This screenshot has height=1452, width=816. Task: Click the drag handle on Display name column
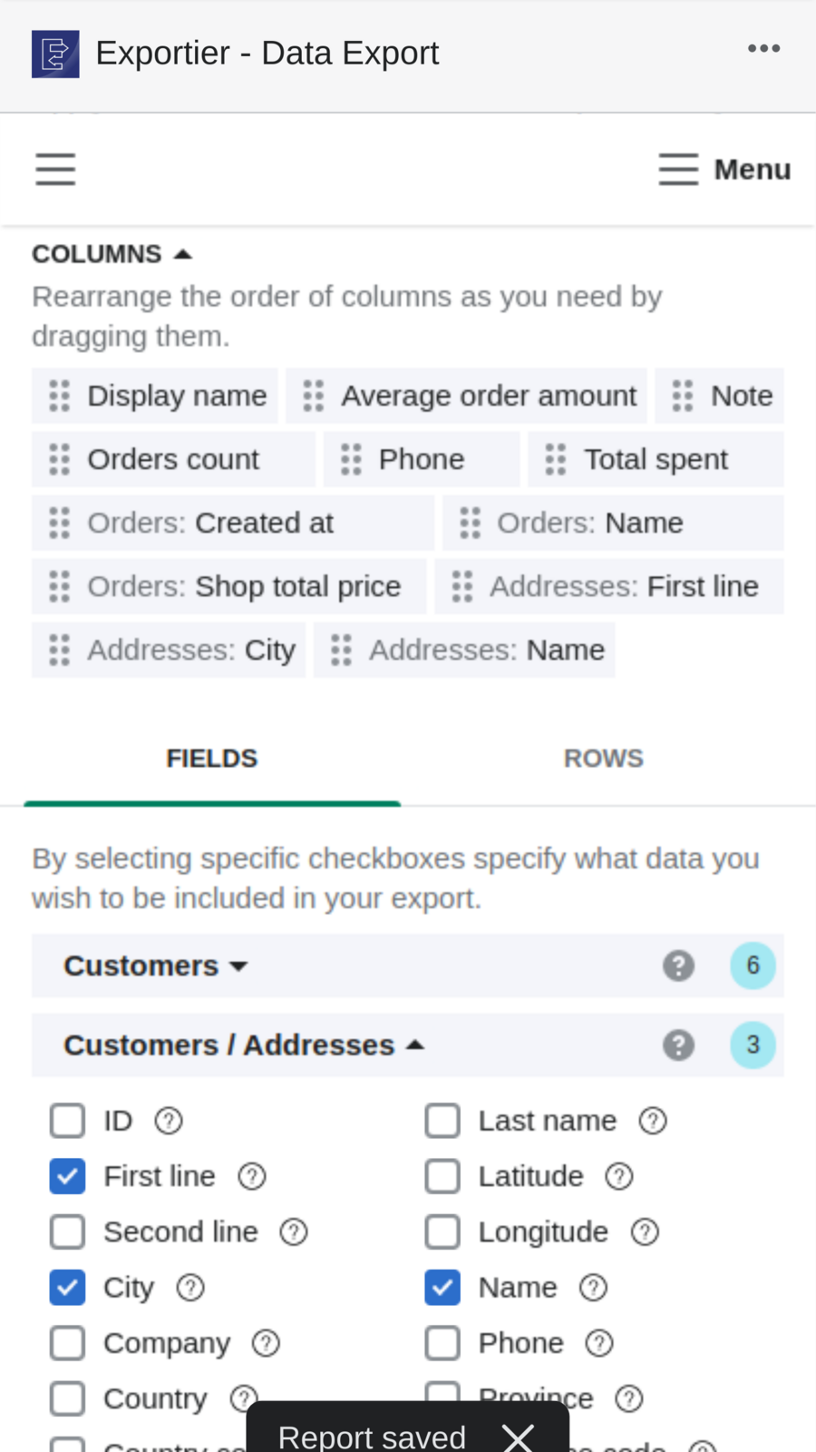(x=60, y=396)
